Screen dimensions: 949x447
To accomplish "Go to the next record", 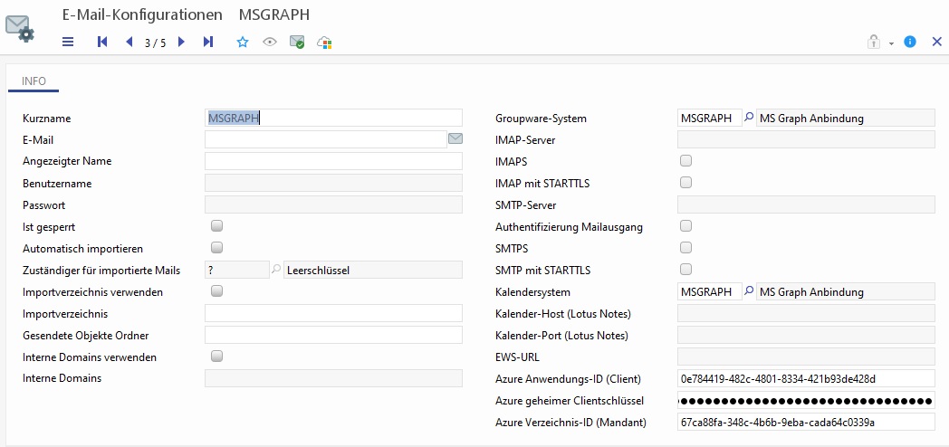I will tap(181, 42).
